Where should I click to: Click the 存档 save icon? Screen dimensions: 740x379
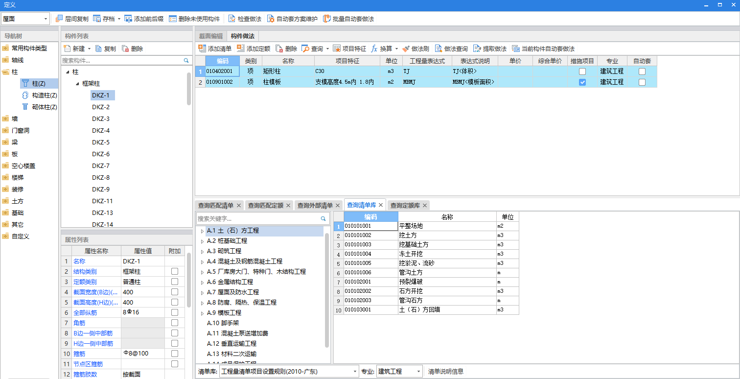pyautogui.click(x=97, y=19)
